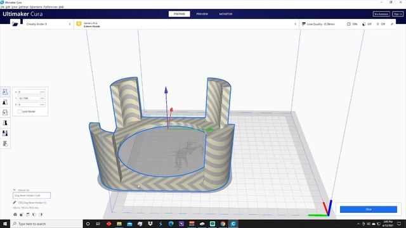This screenshot has width=406, height=228.
Task: Click the blue Slice button
Action: [369, 210]
